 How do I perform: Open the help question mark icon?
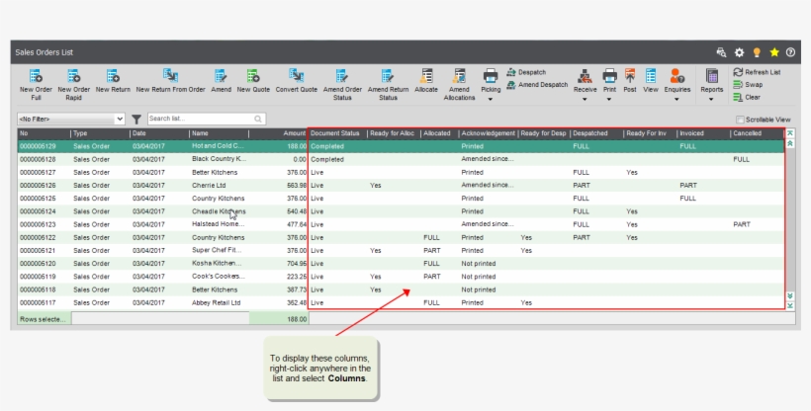click(790, 52)
